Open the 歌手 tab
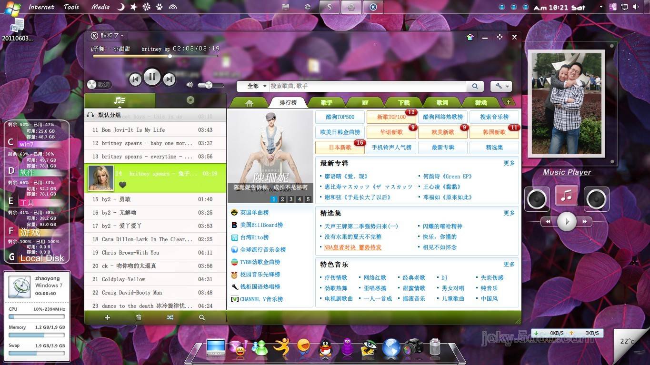Image resolution: width=650 pixels, height=365 pixels. pyautogui.click(x=327, y=103)
